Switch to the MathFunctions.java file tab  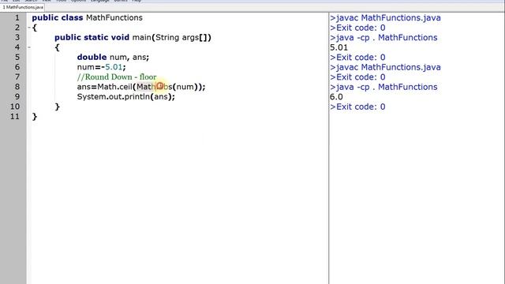point(23,7)
